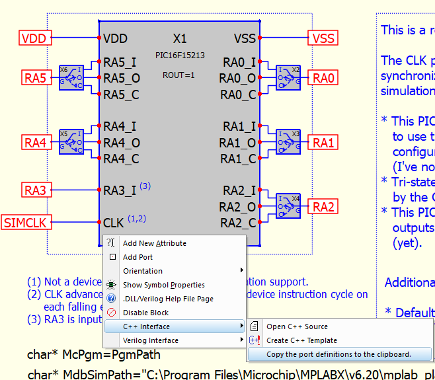Click the RA0_C pin label
The width and height of the screenshot is (435, 380).
[x=238, y=95]
